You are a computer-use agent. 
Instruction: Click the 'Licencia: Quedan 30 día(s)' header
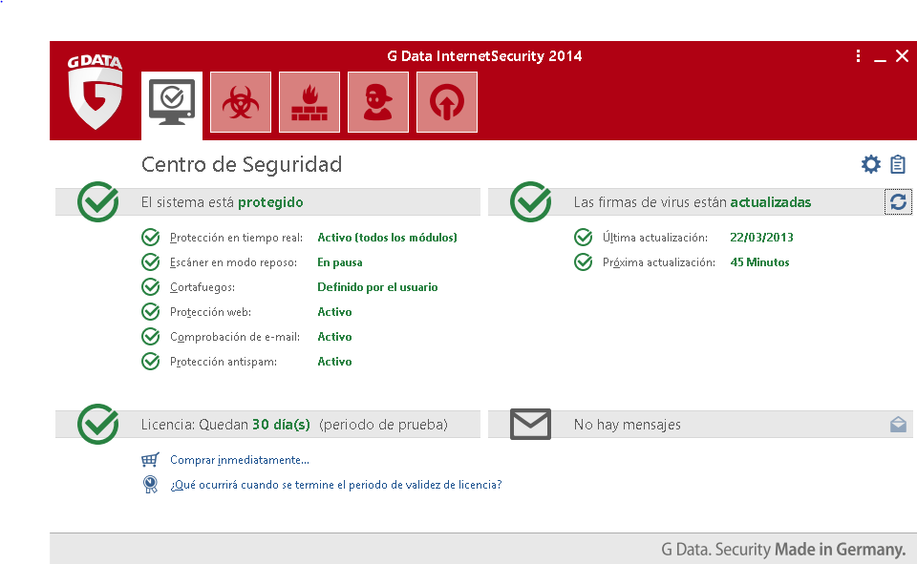[x=225, y=425]
